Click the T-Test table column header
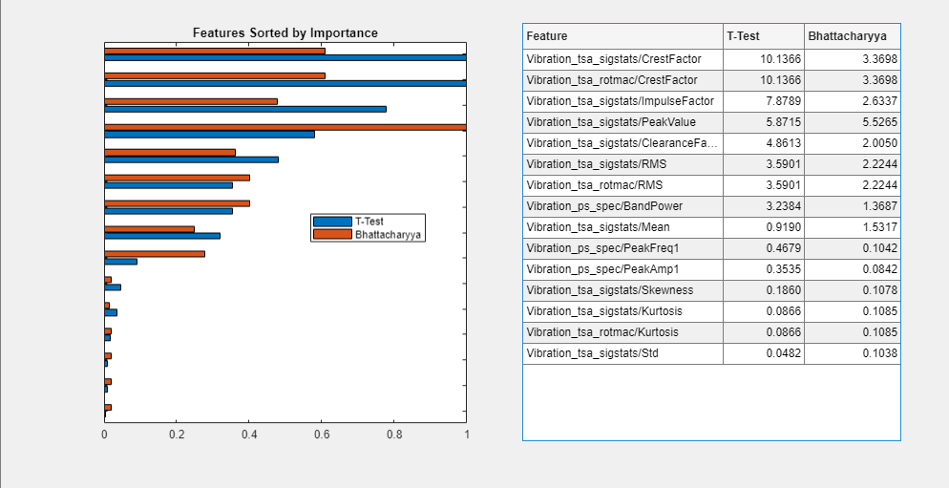 point(763,36)
